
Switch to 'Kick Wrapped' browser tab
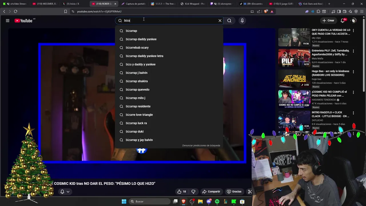tap(192, 4)
